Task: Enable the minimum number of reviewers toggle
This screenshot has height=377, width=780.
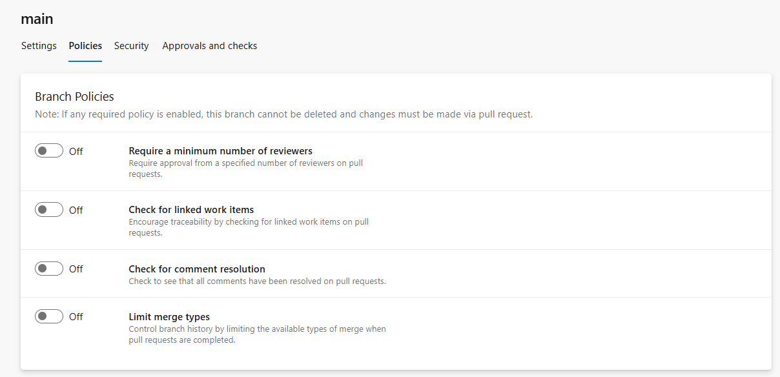Action: tap(49, 151)
